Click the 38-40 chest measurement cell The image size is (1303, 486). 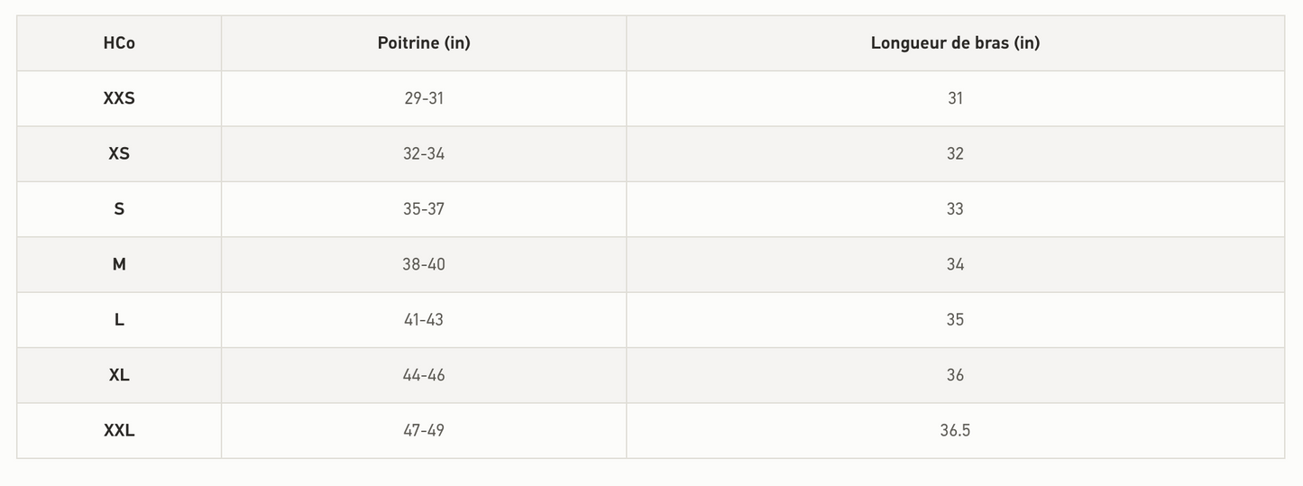coord(424,264)
